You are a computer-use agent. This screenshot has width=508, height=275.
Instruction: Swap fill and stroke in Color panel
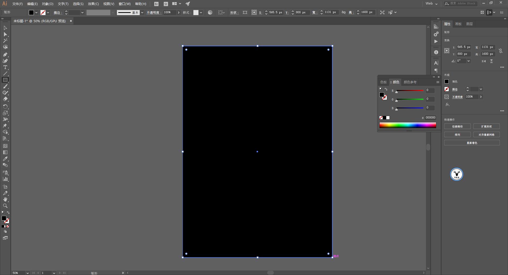pyautogui.click(x=386, y=89)
